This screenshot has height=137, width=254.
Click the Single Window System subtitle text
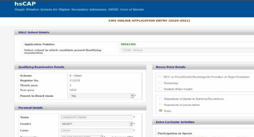pos(79,9)
